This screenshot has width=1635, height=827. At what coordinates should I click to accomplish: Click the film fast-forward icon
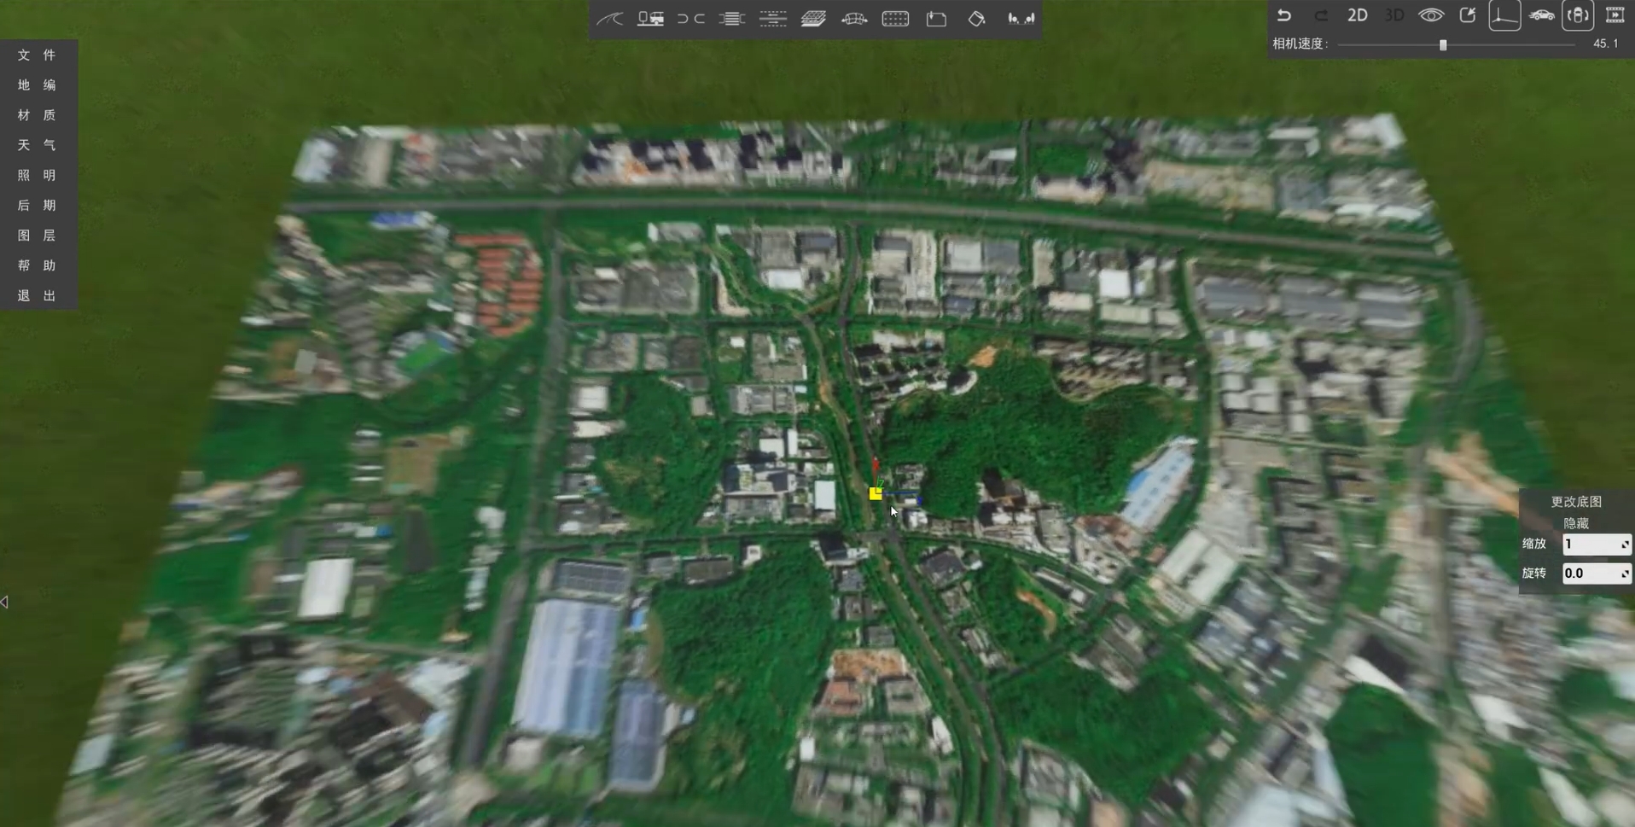click(x=1615, y=15)
